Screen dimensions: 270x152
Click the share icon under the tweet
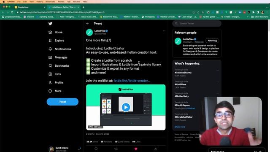(156, 149)
